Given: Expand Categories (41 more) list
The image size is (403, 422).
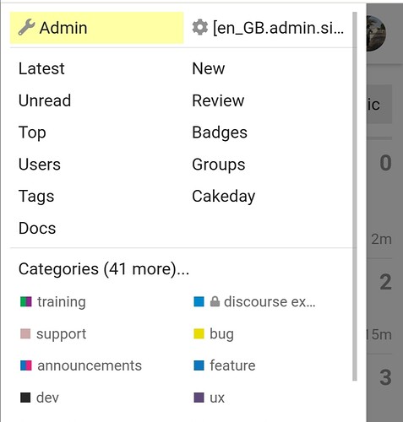Looking at the screenshot, I should (x=104, y=269).
